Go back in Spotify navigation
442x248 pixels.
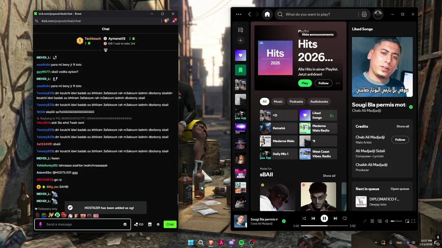[x=250, y=14]
